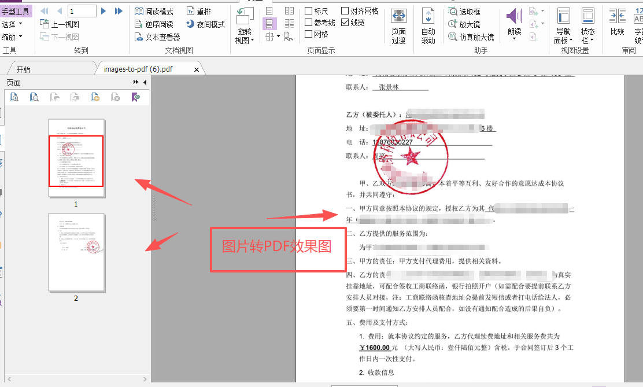Click insert page icon in panel
This screenshot has height=387, width=643.
click(x=95, y=97)
